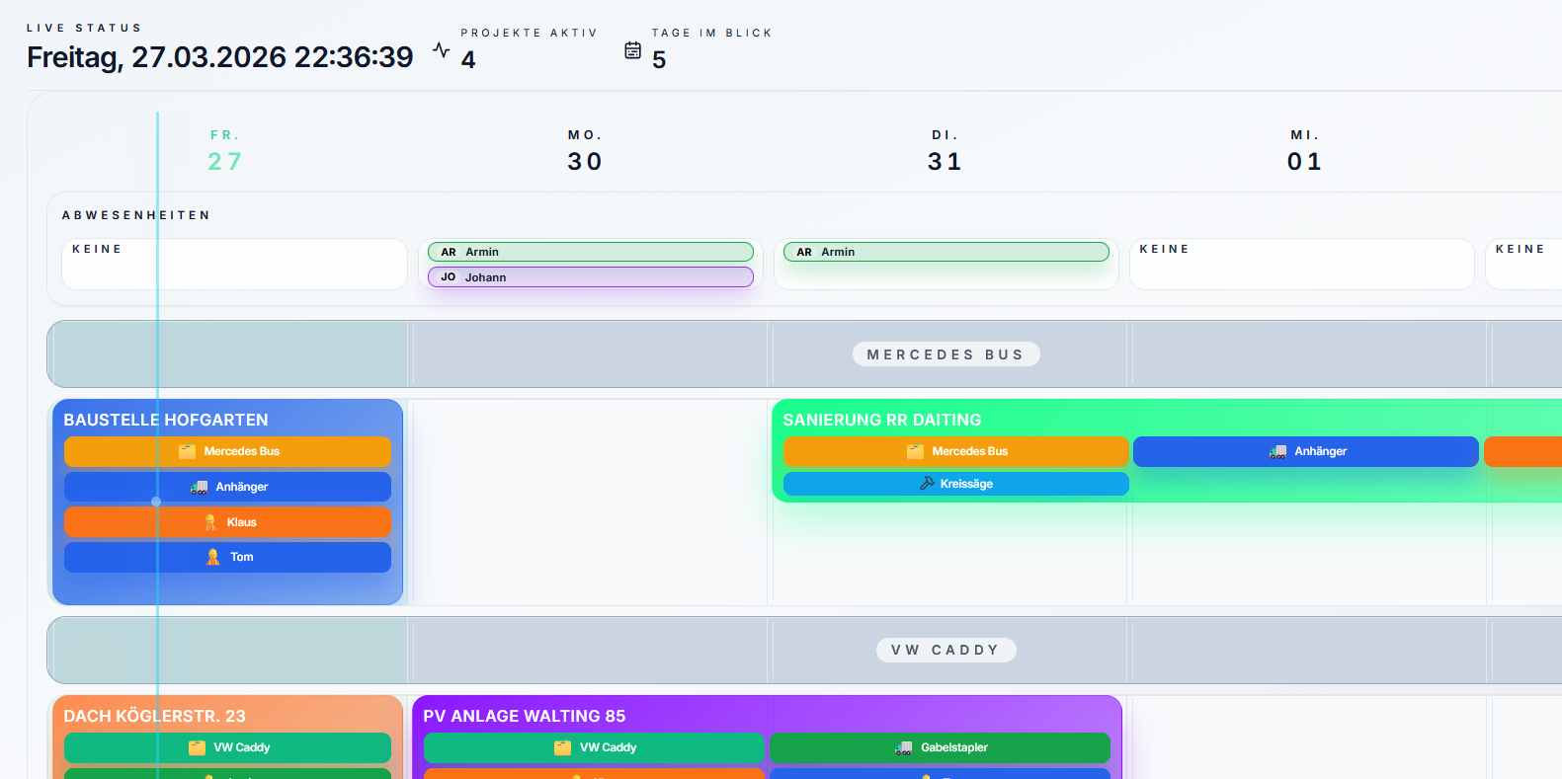This screenshot has height=779, width=1562.
Task: Select the Monday 30 day header
Action: coord(585,151)
